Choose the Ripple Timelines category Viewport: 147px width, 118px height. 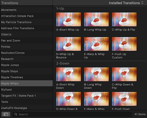tap(26, 77)
